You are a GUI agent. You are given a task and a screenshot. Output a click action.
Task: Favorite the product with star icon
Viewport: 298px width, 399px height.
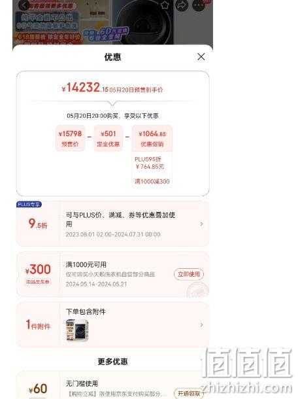coord(165,5)
